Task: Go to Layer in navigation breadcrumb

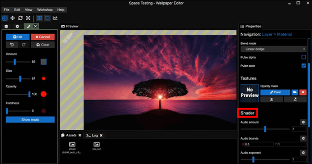Action: pyautogui.click(x=267, y=34)
